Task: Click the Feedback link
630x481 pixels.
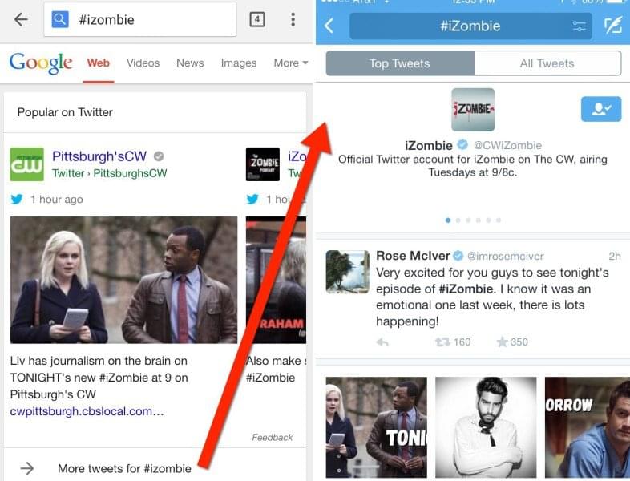Action: [x=272, y=437]
